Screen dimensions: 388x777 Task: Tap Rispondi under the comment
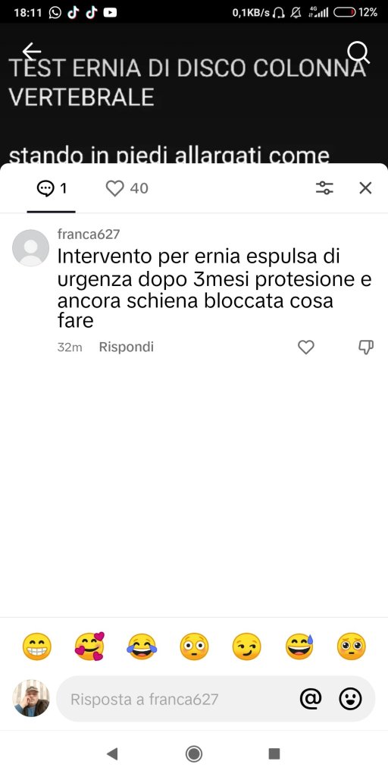click(127, 348)
